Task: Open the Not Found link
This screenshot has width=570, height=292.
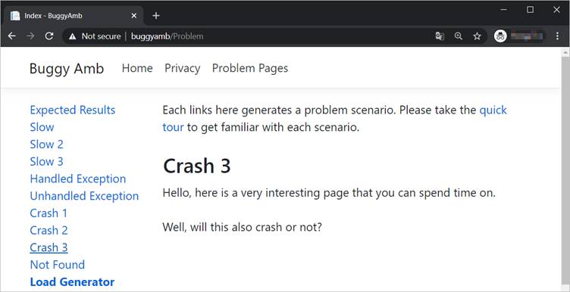Action: 58,265
